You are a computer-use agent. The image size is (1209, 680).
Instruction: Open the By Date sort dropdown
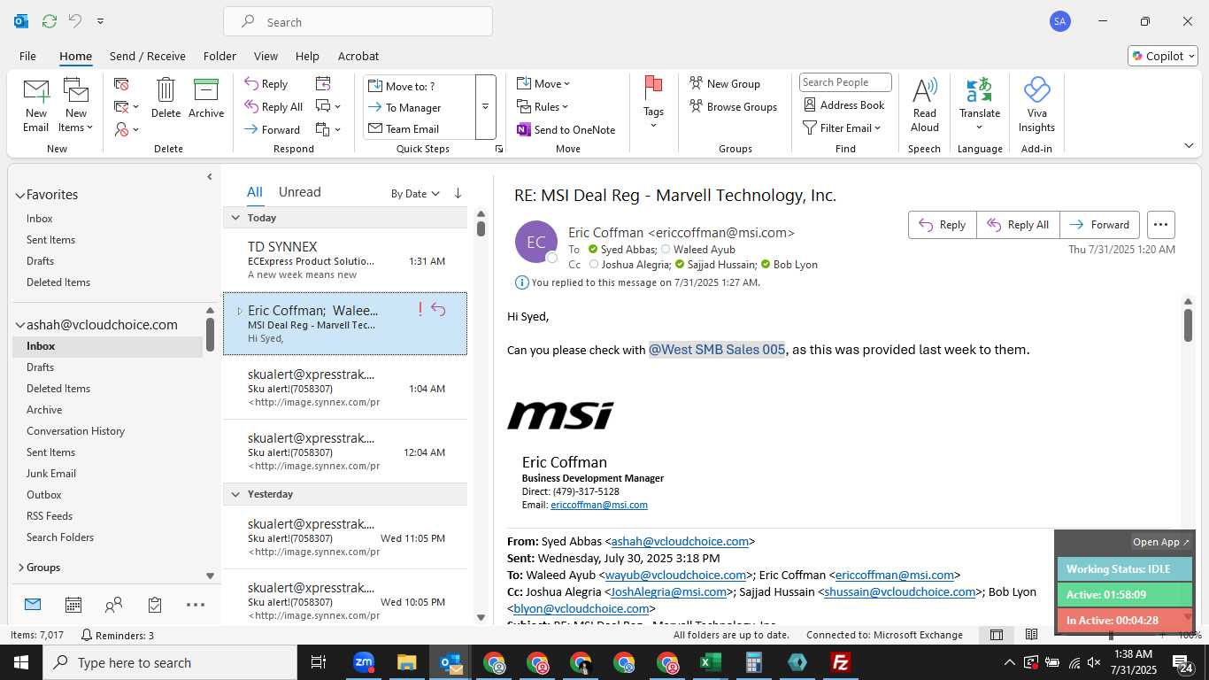coord(415,193)
